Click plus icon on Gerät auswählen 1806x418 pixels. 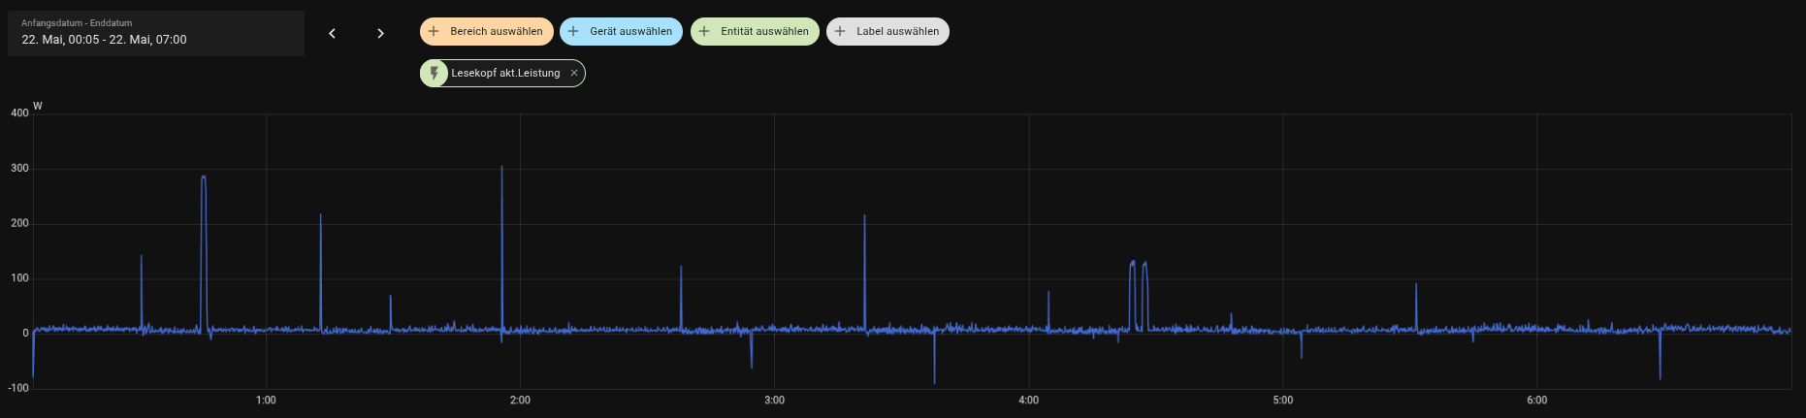pos(573,31)
